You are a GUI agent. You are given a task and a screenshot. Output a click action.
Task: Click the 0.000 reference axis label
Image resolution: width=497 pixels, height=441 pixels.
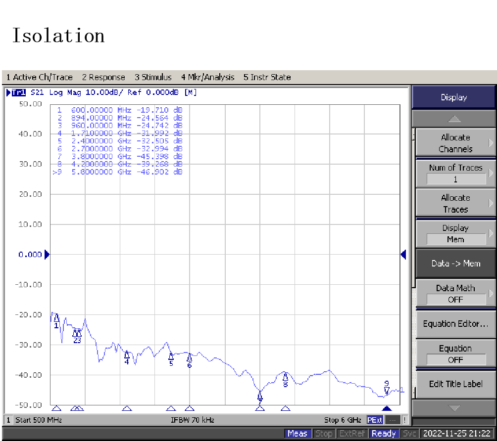(x=30, y=255)
